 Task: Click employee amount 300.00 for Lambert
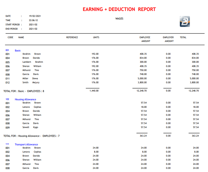click(143, 62)
